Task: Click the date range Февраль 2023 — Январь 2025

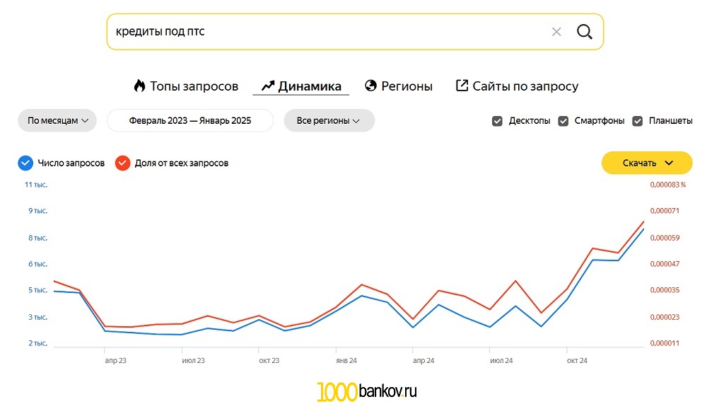Action: point(190,120)
